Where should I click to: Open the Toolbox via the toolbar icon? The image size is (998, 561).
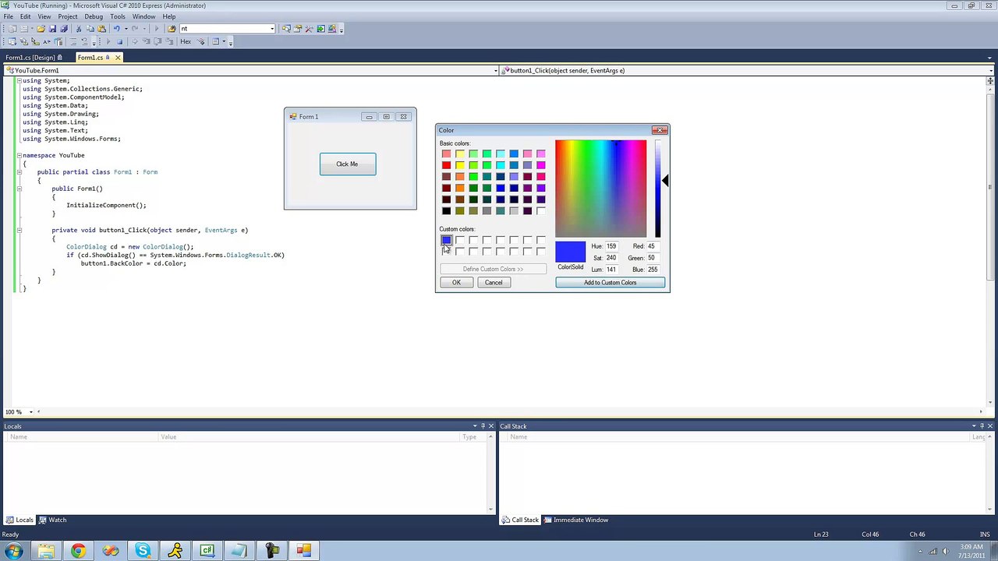pyautogui.click(x=309, y=29)
